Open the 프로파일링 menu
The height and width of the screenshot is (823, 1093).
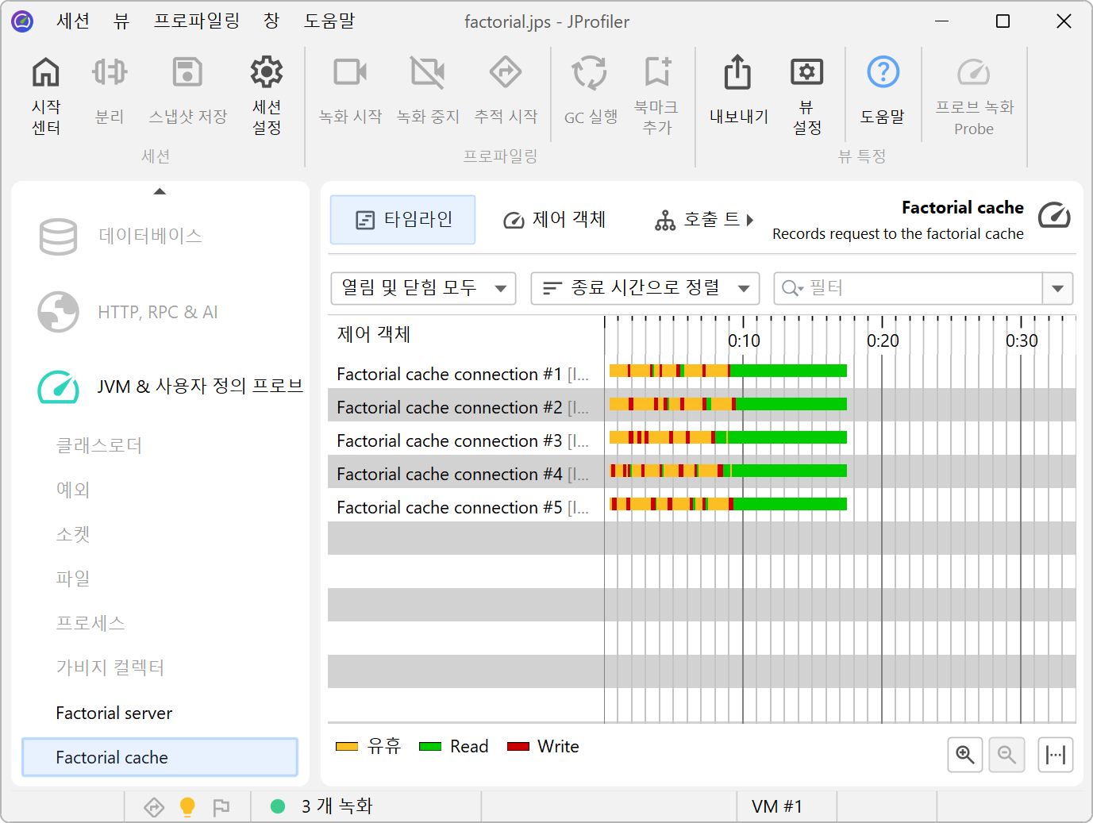(x=196, y=21)
